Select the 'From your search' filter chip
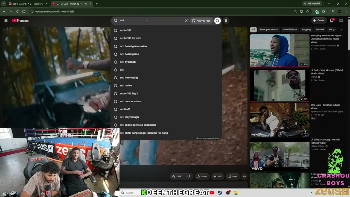 coord(269,30)
